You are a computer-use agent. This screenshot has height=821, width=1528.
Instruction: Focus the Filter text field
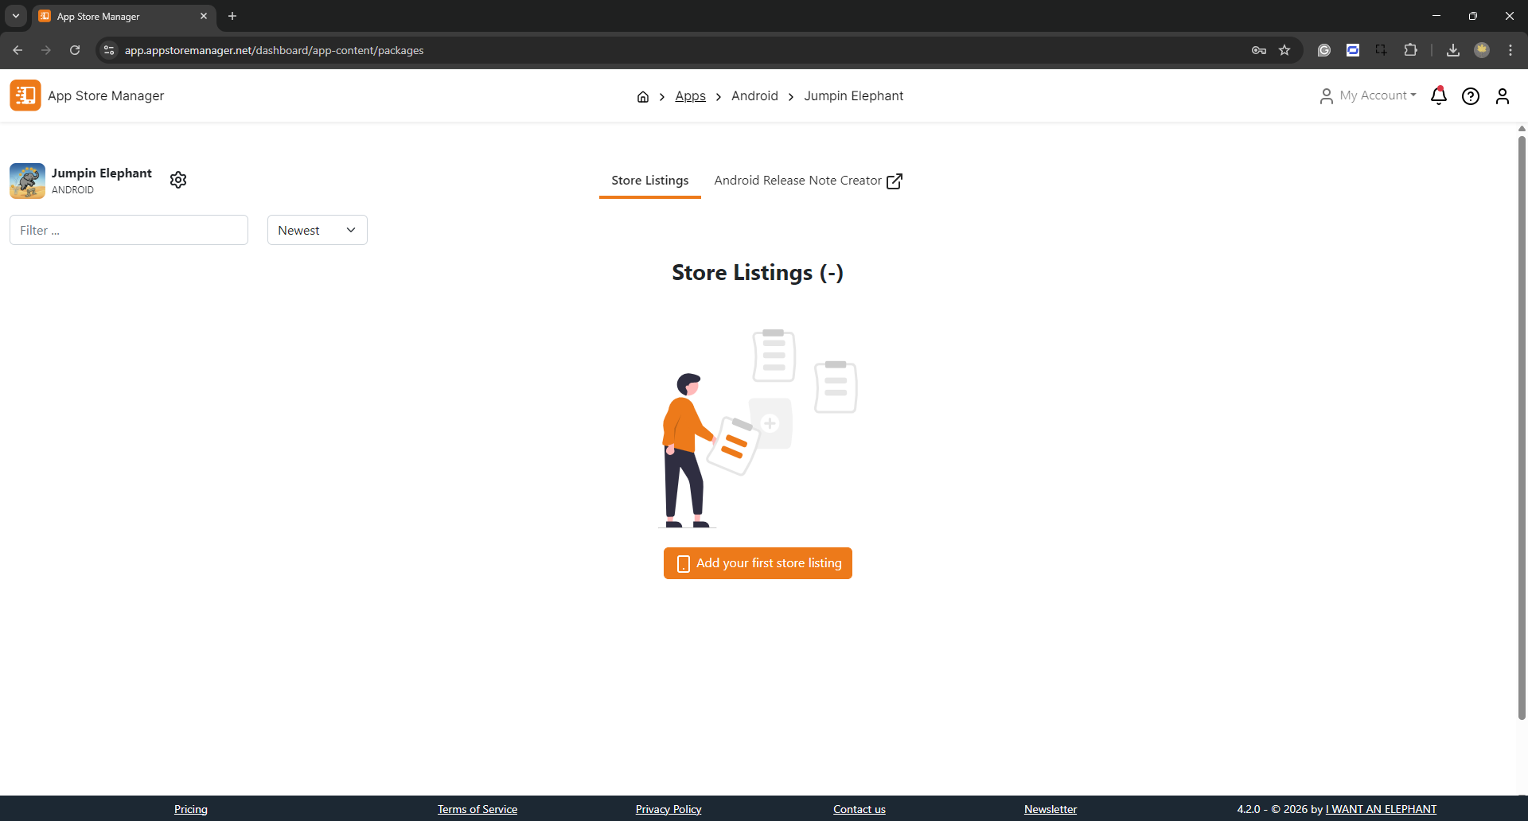[x=129, y=230]
